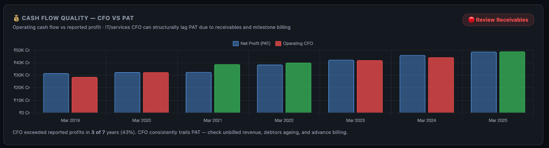Select the Mar 2022 Net Profit bar
This screenshot has height=148, width=549.
(270, 89)
